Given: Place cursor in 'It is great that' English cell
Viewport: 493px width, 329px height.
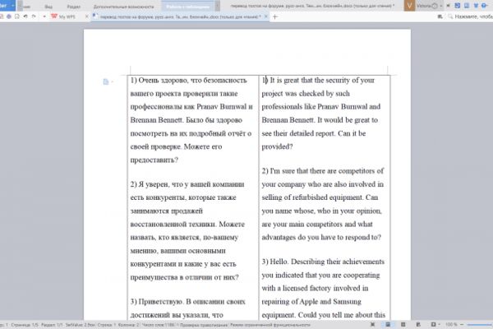Looking at the screenshot, I should coord(320,113).
